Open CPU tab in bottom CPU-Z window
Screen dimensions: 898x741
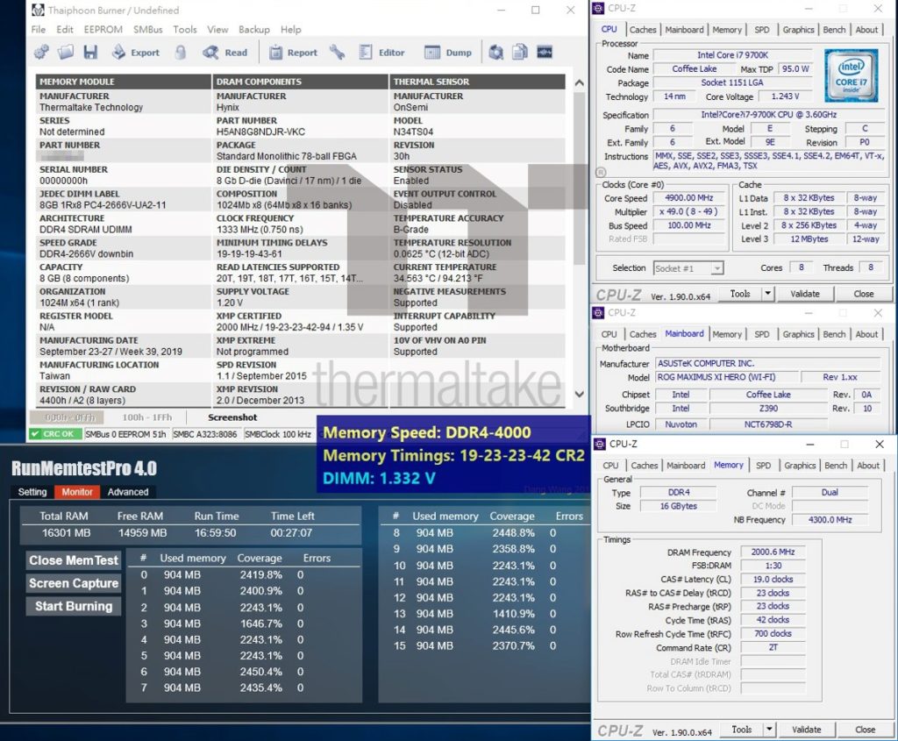click(610, 466)
